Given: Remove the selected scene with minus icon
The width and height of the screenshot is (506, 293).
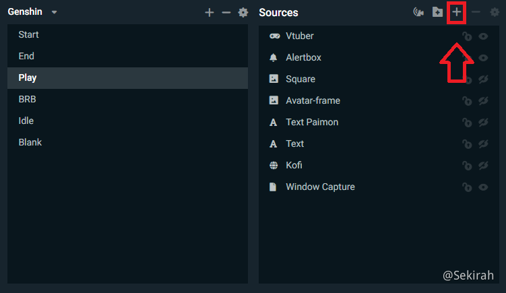Looking at the screenshot, I should [x=226, y=12].
